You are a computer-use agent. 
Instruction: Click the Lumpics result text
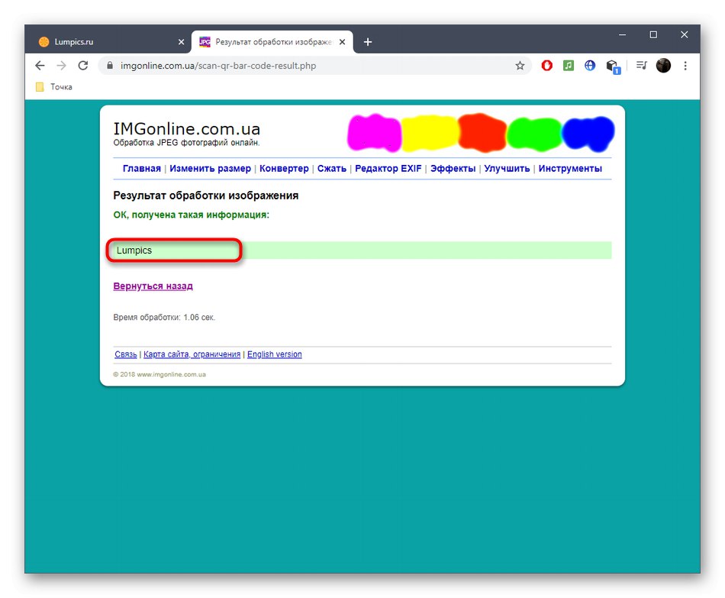pos(134,251)
